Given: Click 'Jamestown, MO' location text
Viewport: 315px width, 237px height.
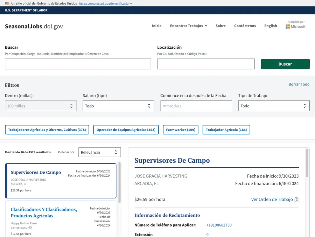Looking at the screenshot, I should pyautogui.click(x=21, y=228).
